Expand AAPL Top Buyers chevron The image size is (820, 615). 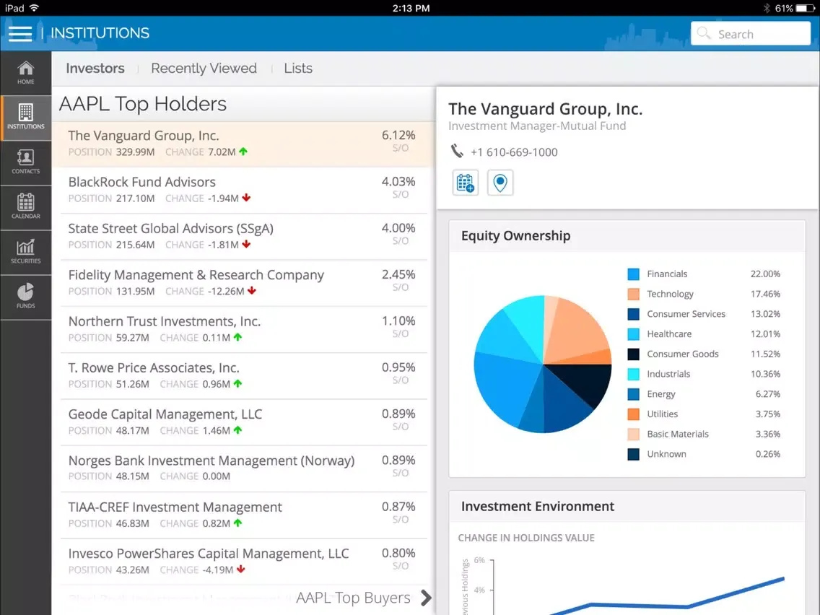(x=426, y=598)
